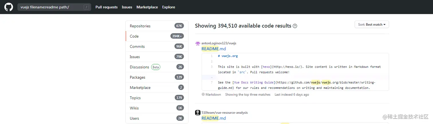Open antonLoginov123 user avatar
The image size is (433, 124).
[x=198, y=43]
